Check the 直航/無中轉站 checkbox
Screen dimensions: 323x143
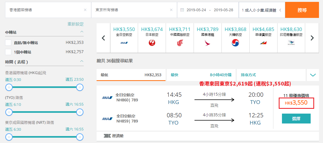[8, 42]
